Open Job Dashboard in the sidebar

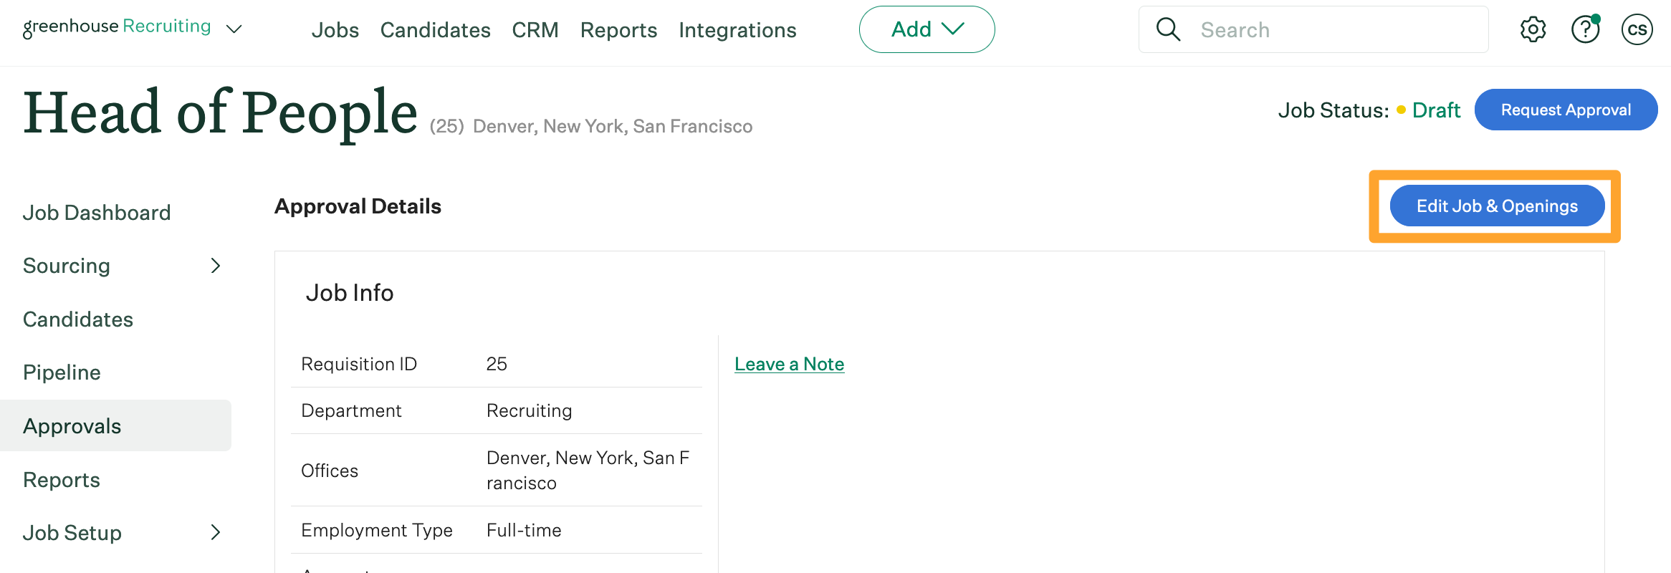[x=97, y=213]
